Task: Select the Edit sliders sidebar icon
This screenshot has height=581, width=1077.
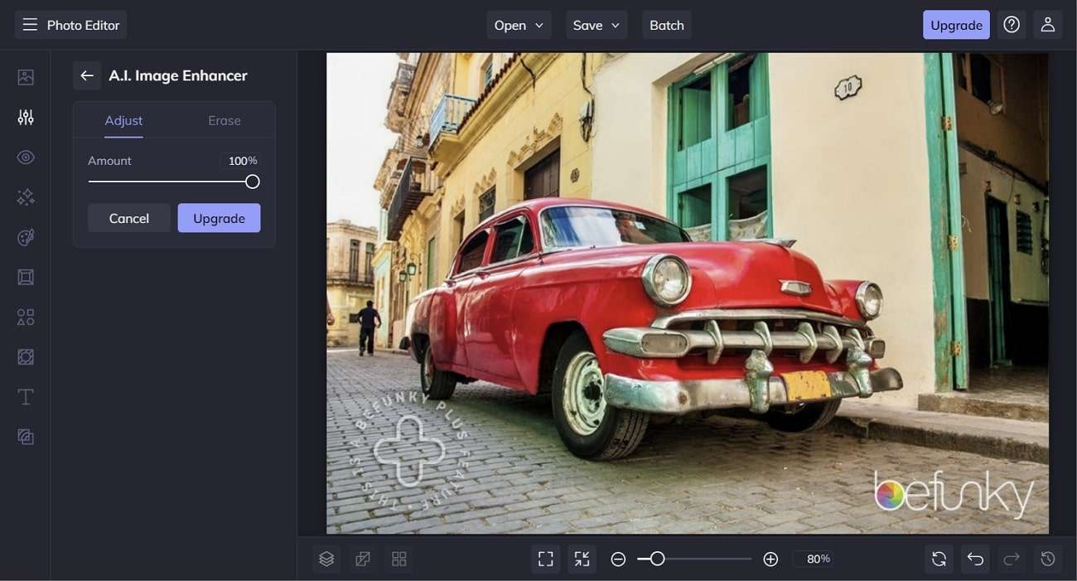Action: 26,117
